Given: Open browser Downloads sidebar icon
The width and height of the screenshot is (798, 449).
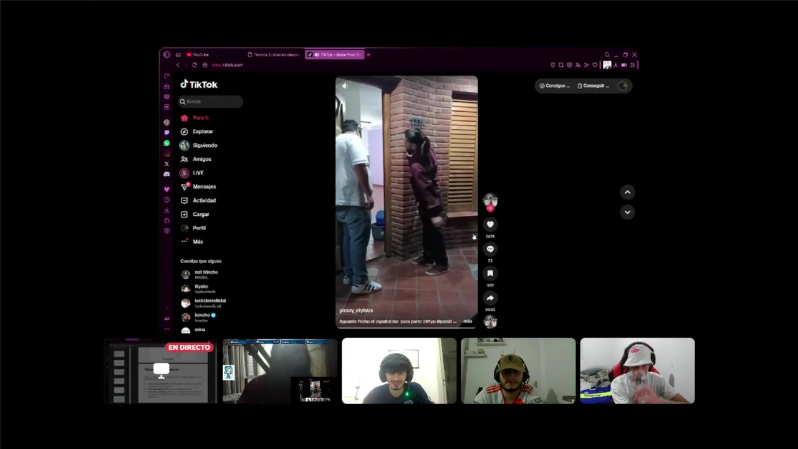Looking at the screenshot, I should click(x=166, y=210).
